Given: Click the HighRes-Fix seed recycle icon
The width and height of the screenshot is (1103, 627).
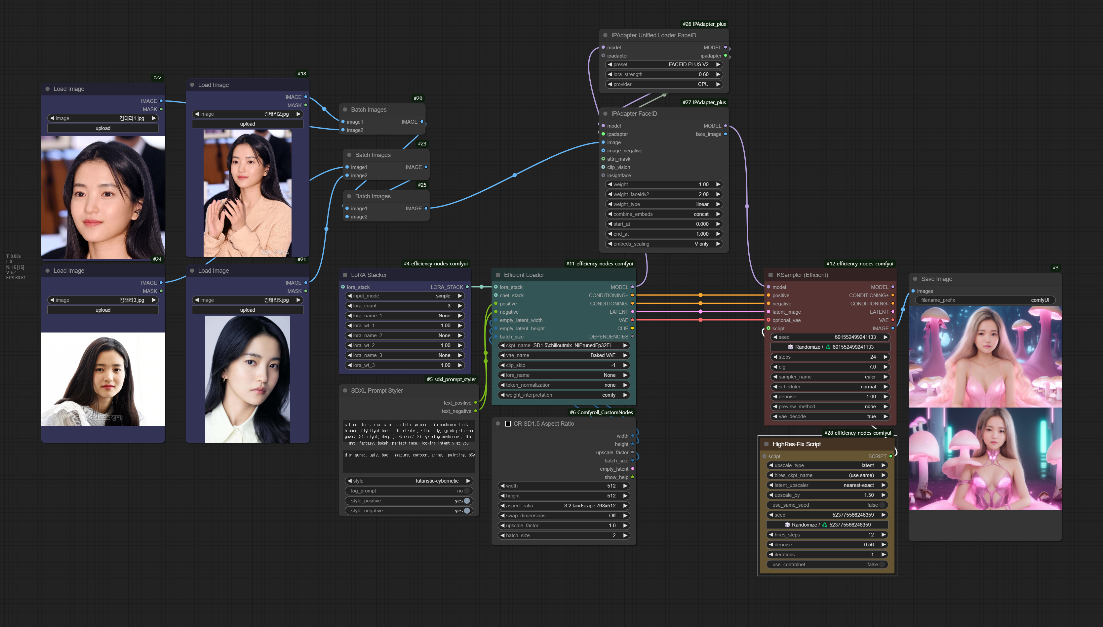Looking at the screenshot, I should click(x=824, y=525).
